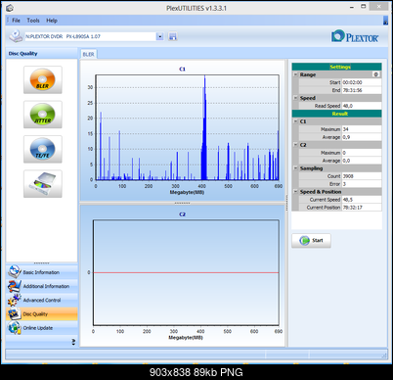Click the splitter grip between C1 and C2 graphs
The width and height of the screenshot is (393, 380).
tap(182, 203)
